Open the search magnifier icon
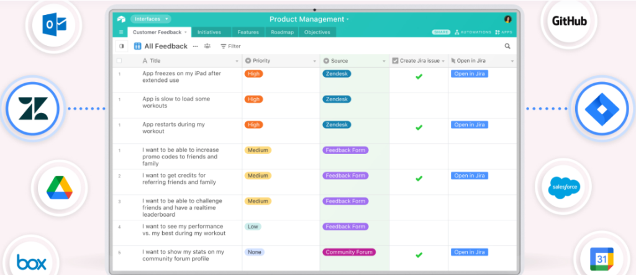 point(507,46)
